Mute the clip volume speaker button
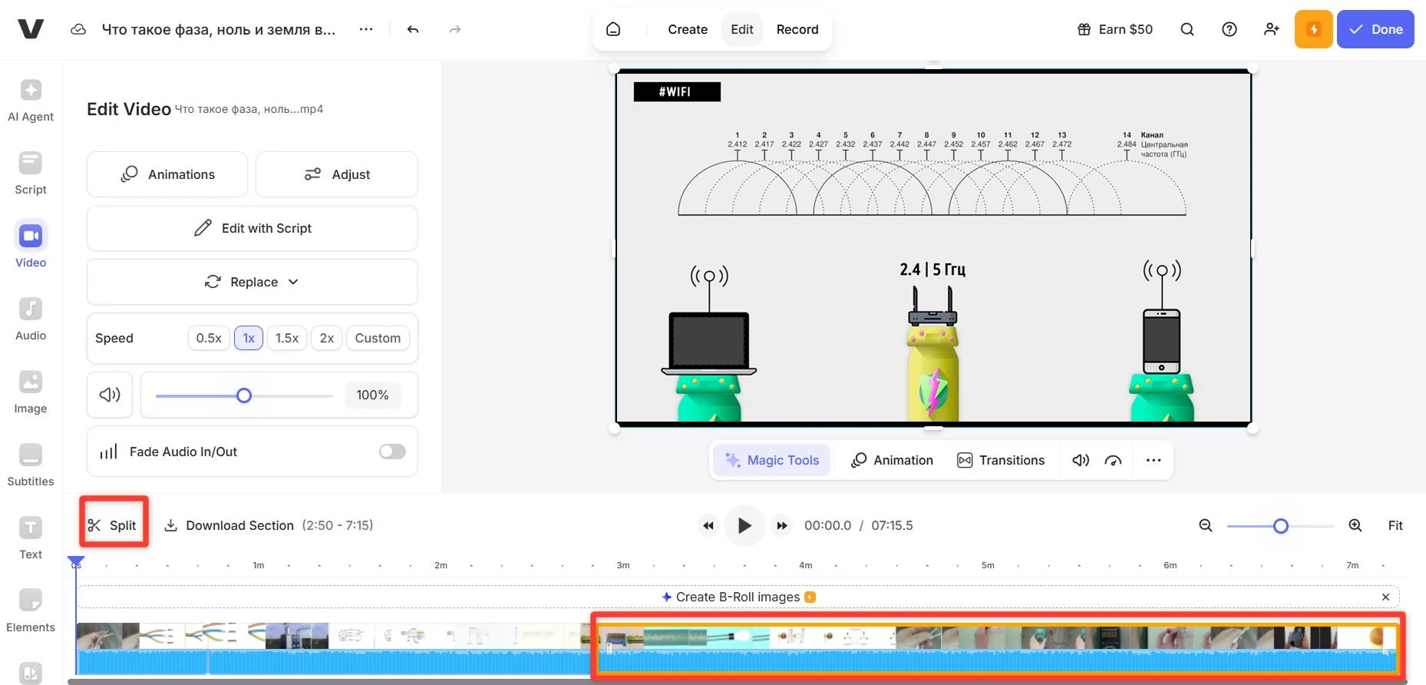This screenshot has width=1426, height=685. [x=110, y=395]
